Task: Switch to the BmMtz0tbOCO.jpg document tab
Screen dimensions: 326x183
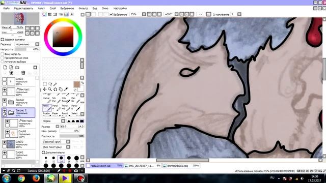Action: click(x=181, y=166)
